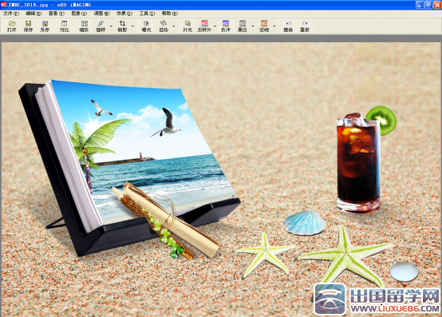Click the kiwi slice in the image canvas

point(382,120)
